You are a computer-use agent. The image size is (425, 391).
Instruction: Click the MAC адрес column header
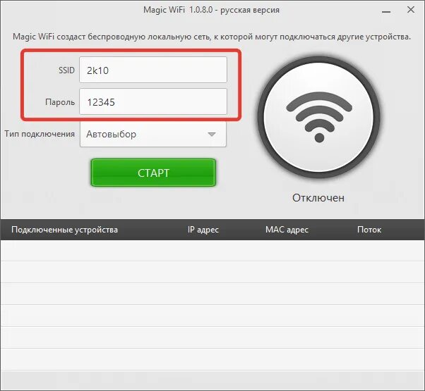click(x=287, y=230)
